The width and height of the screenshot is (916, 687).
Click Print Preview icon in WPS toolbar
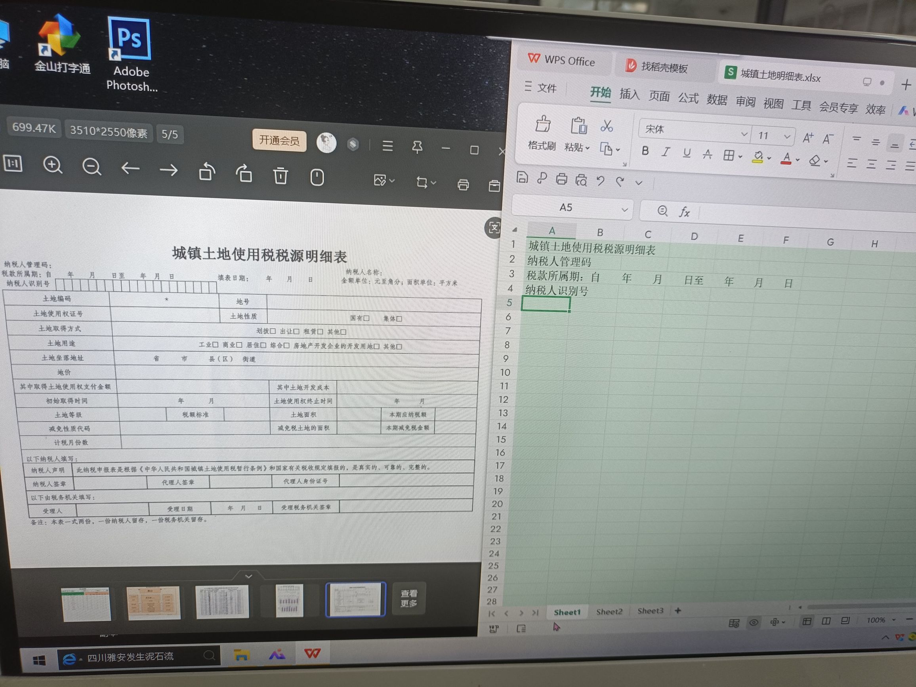coord(581,180)
